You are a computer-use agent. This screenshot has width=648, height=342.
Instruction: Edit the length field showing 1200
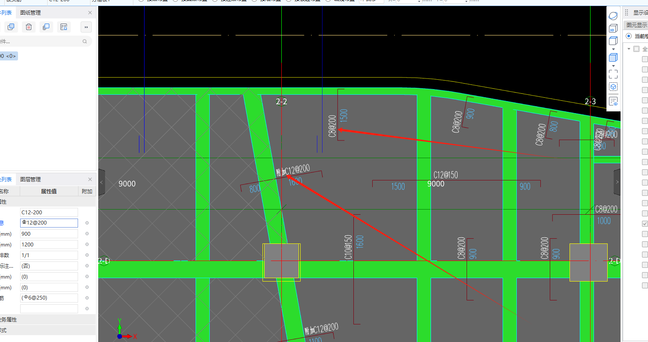point(49,244)
